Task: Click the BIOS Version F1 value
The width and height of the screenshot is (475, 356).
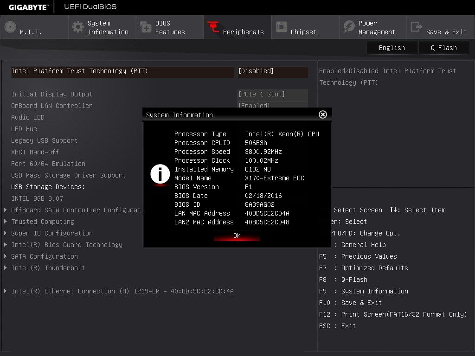Action: tap(249, 187)
